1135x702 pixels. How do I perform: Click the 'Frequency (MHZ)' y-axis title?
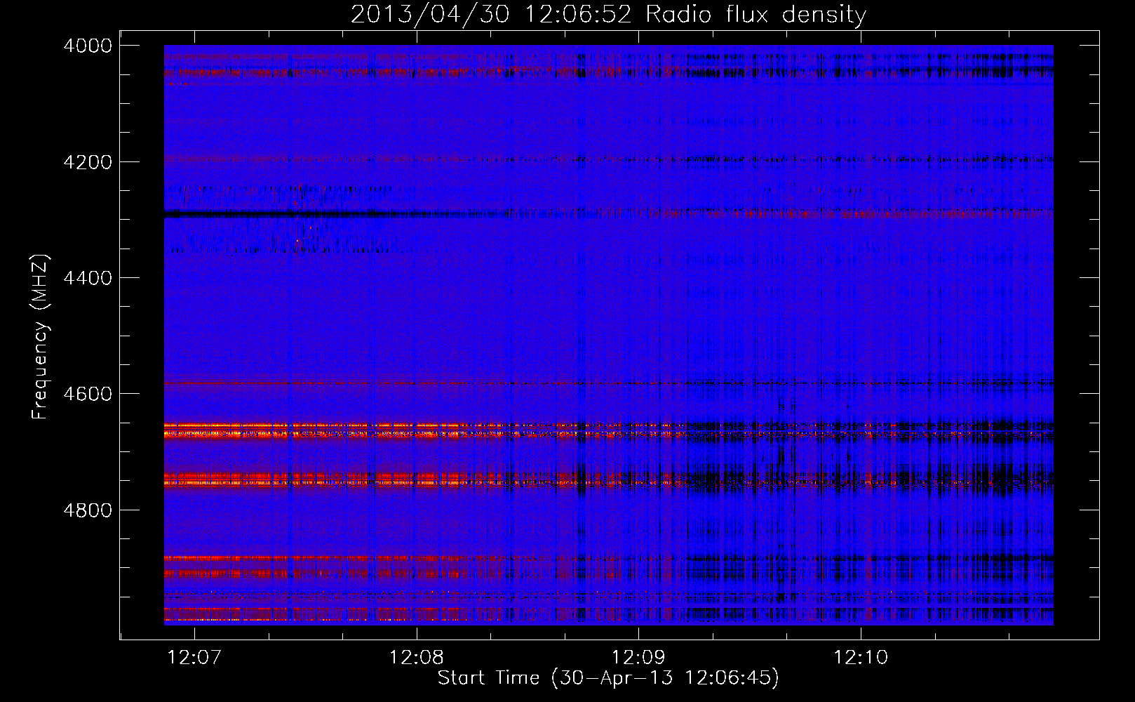[x=41, y=337]
